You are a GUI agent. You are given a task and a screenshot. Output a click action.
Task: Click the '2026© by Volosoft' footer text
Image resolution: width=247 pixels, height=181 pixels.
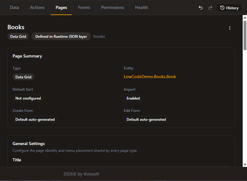pyautogui.click(x=81, y=174)
